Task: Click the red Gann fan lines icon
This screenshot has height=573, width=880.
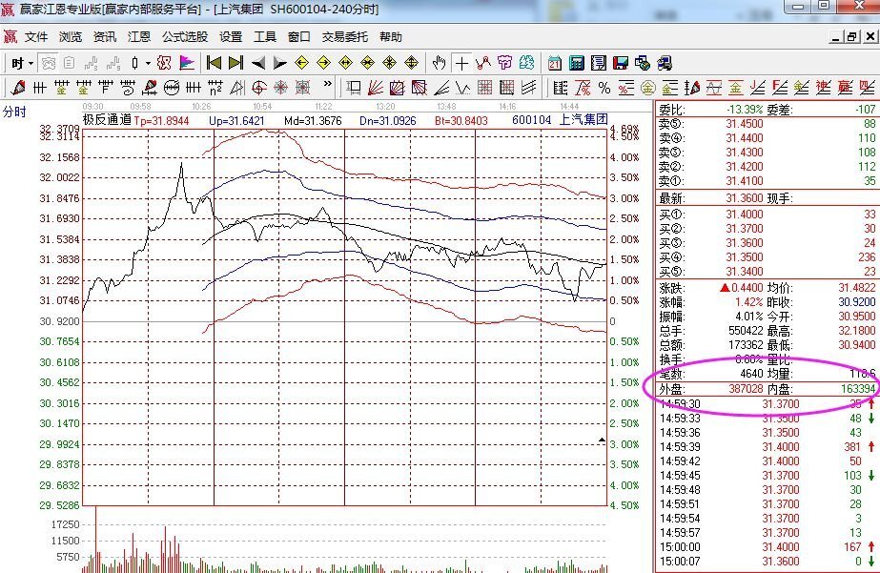Action: pyautogui.click(x=376, y=88)
